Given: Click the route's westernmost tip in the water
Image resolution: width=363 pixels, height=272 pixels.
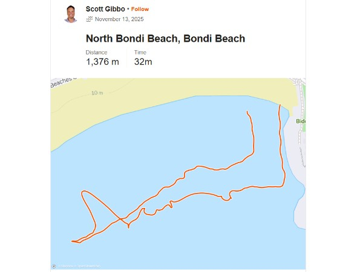Looking at the screenshot, I should 72,241.
